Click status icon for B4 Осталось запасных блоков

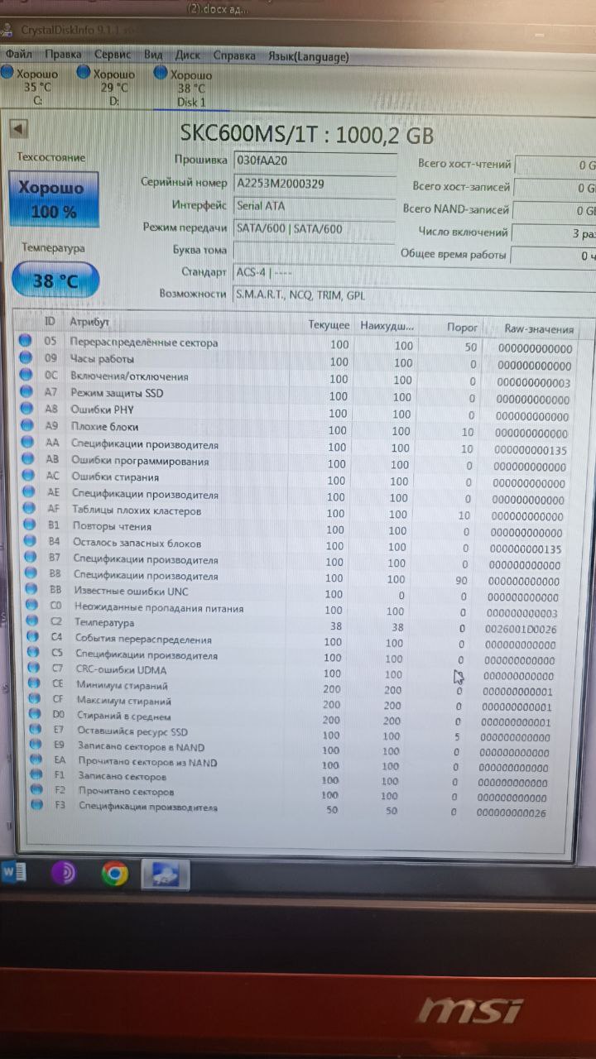click(30, 542)
